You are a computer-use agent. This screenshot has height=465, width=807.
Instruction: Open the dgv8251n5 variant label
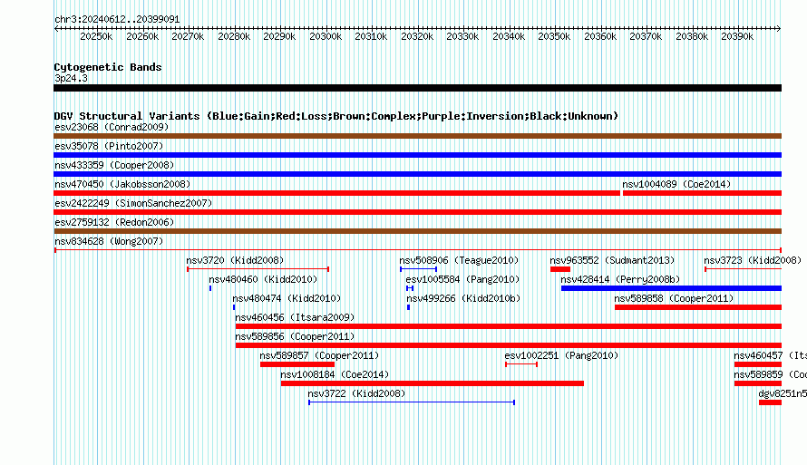tap(783, 393)
